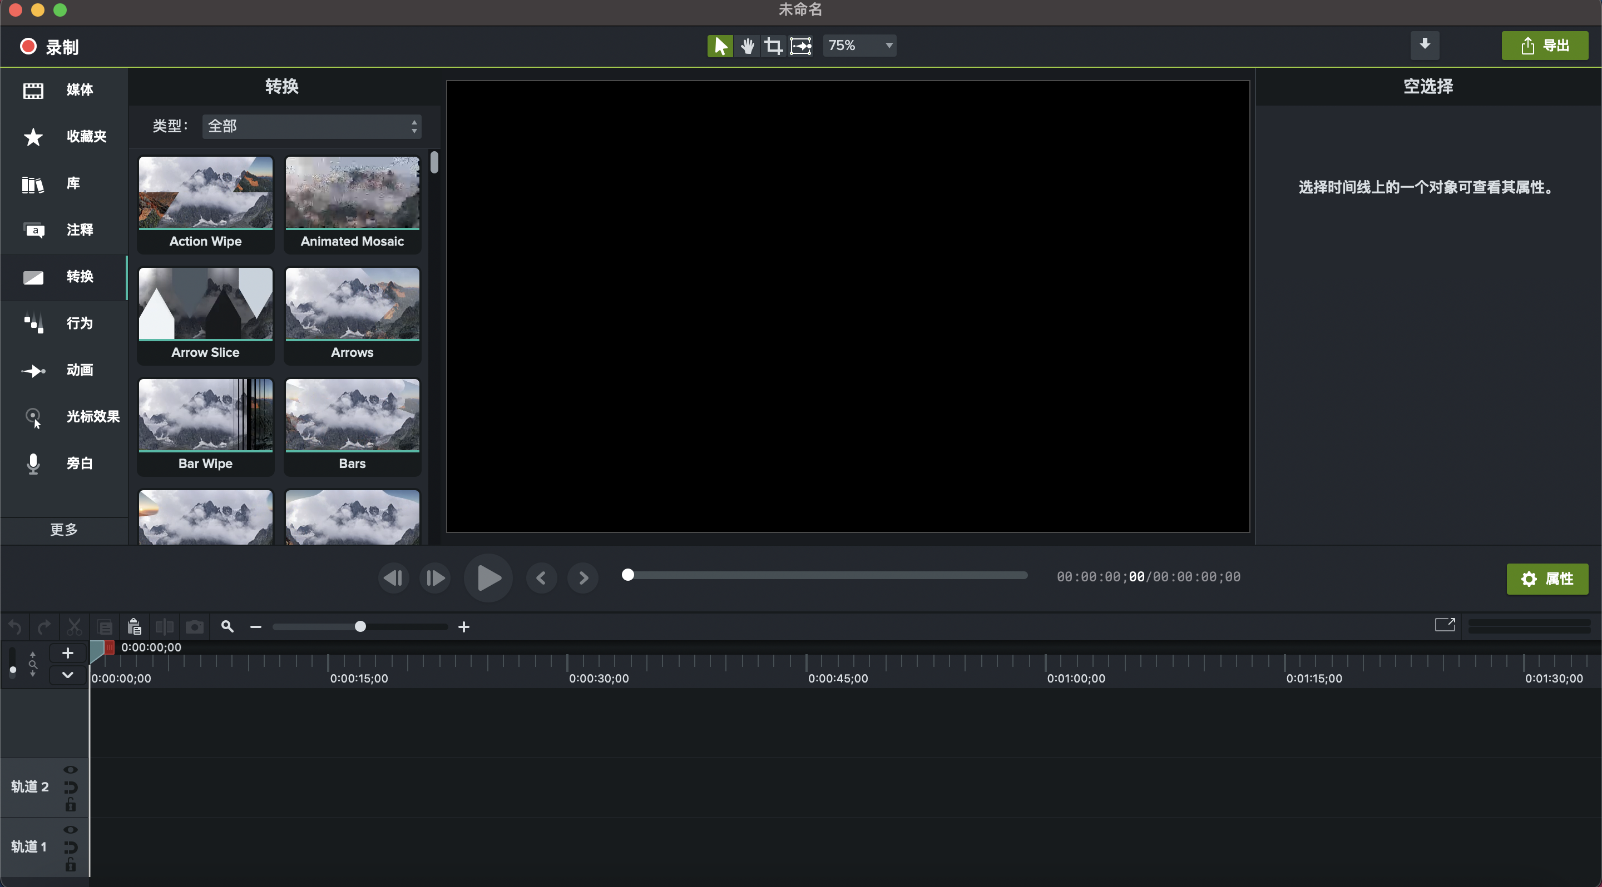Image resolution: width=1602 pixels, height=887 pixels.
Task: Jump to next clip with right chevron
Action: [x=583, y=579]
